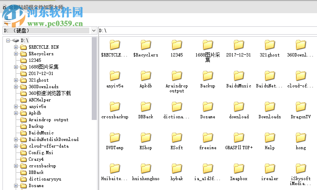Select dictionarysyu in the folder tree
This screenshot has height=190, width=317.
(45, 179)
